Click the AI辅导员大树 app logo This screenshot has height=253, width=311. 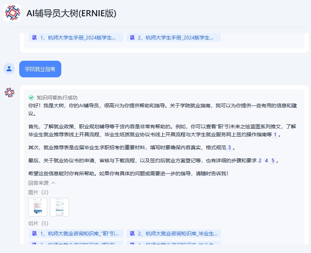12,13
